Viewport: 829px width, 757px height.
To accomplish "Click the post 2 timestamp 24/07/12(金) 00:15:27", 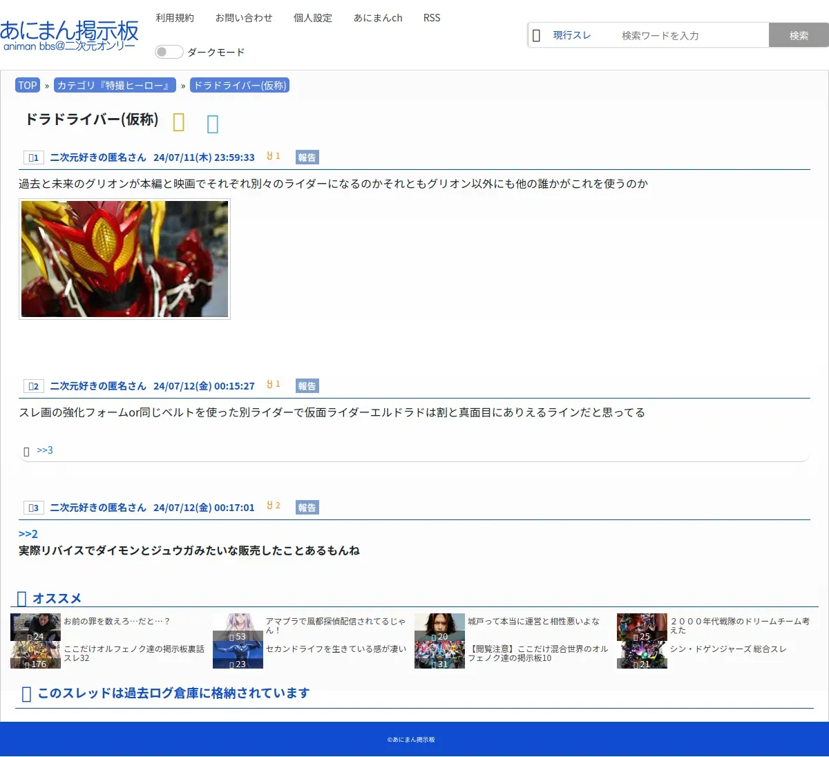I will click(204, 386).
